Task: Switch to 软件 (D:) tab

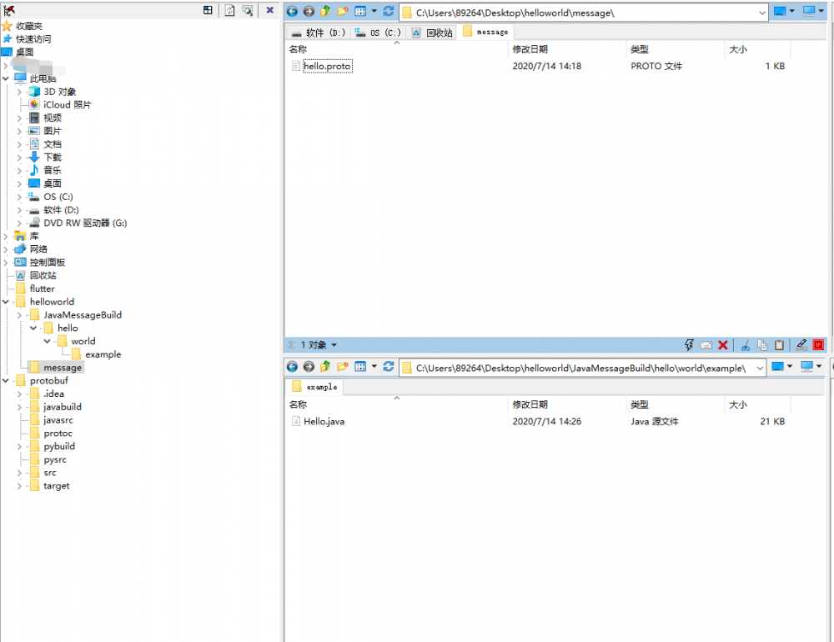Action: 319,33
